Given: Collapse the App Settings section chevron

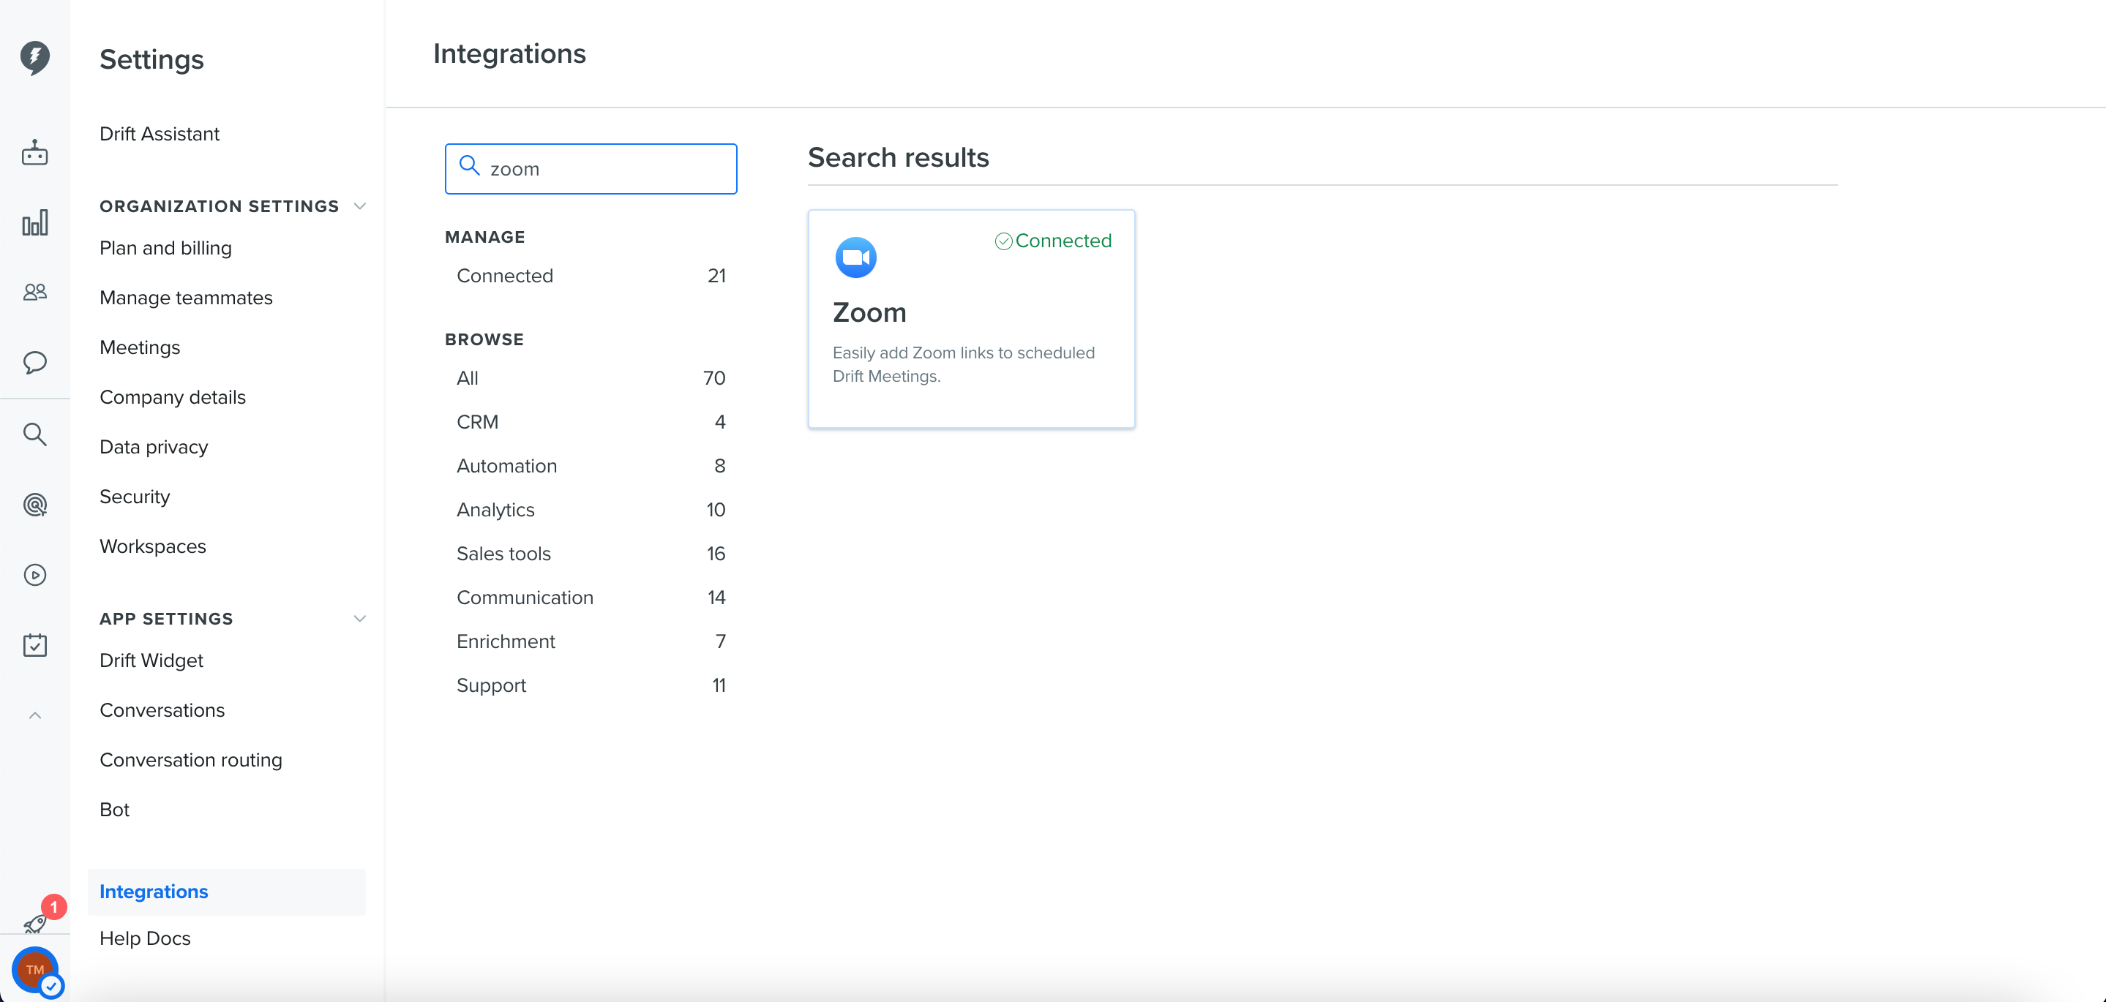Looking at the screenshot, I should coord(360,619).
